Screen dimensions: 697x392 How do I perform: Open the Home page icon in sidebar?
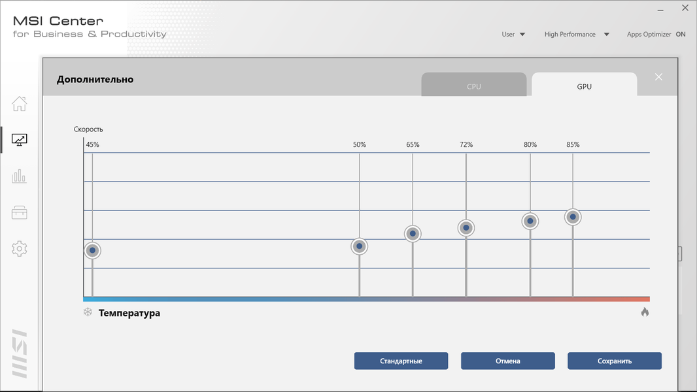19,103
